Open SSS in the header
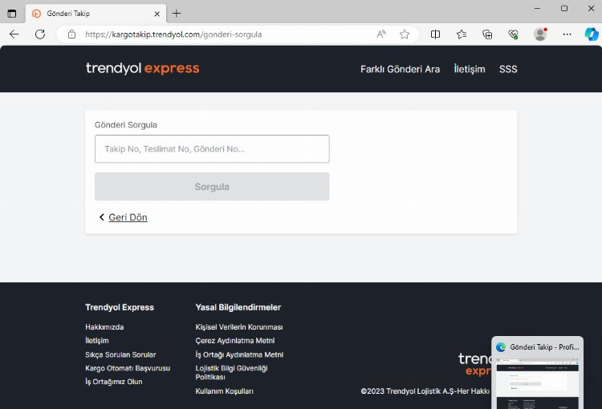The height and width of the screenshot is (409, 602). (508, 69)
